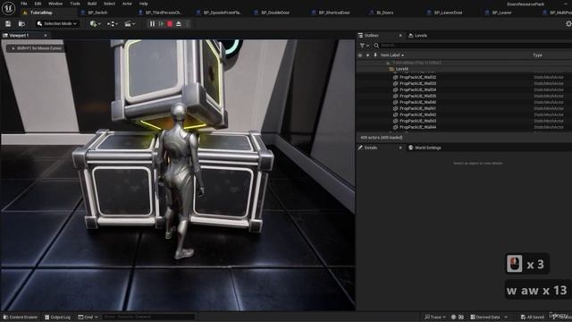Click the Unreal Engine logo icon

point(8,8)
